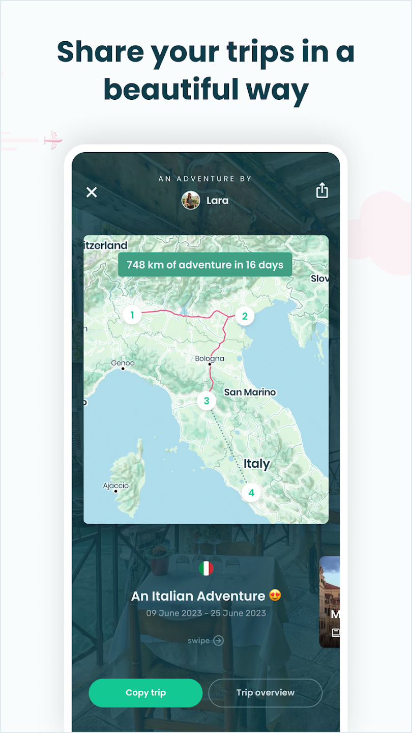Tap the Italian flag icon
This screenshot has width=412, height=733.
(206, 569)
